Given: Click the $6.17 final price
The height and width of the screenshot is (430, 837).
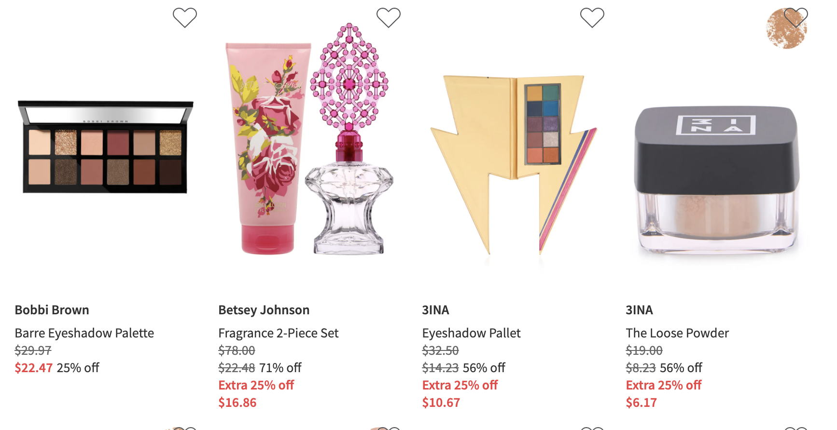Looking at the screenshot, I should 641,403.
